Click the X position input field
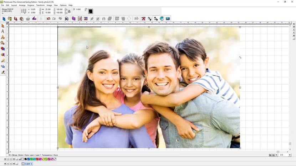This screenshot has width=296, height=166. [x=33, y=10]
